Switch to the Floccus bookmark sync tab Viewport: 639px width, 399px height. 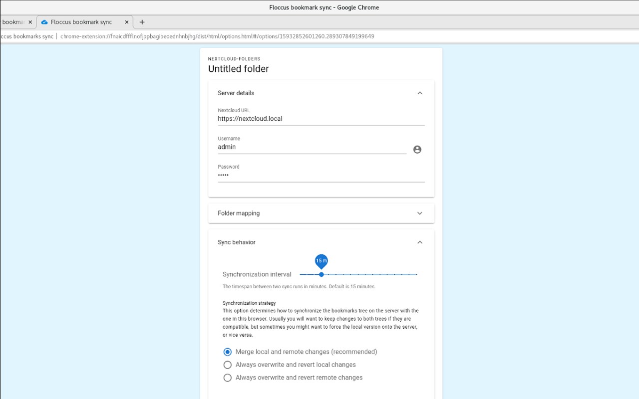84,22
